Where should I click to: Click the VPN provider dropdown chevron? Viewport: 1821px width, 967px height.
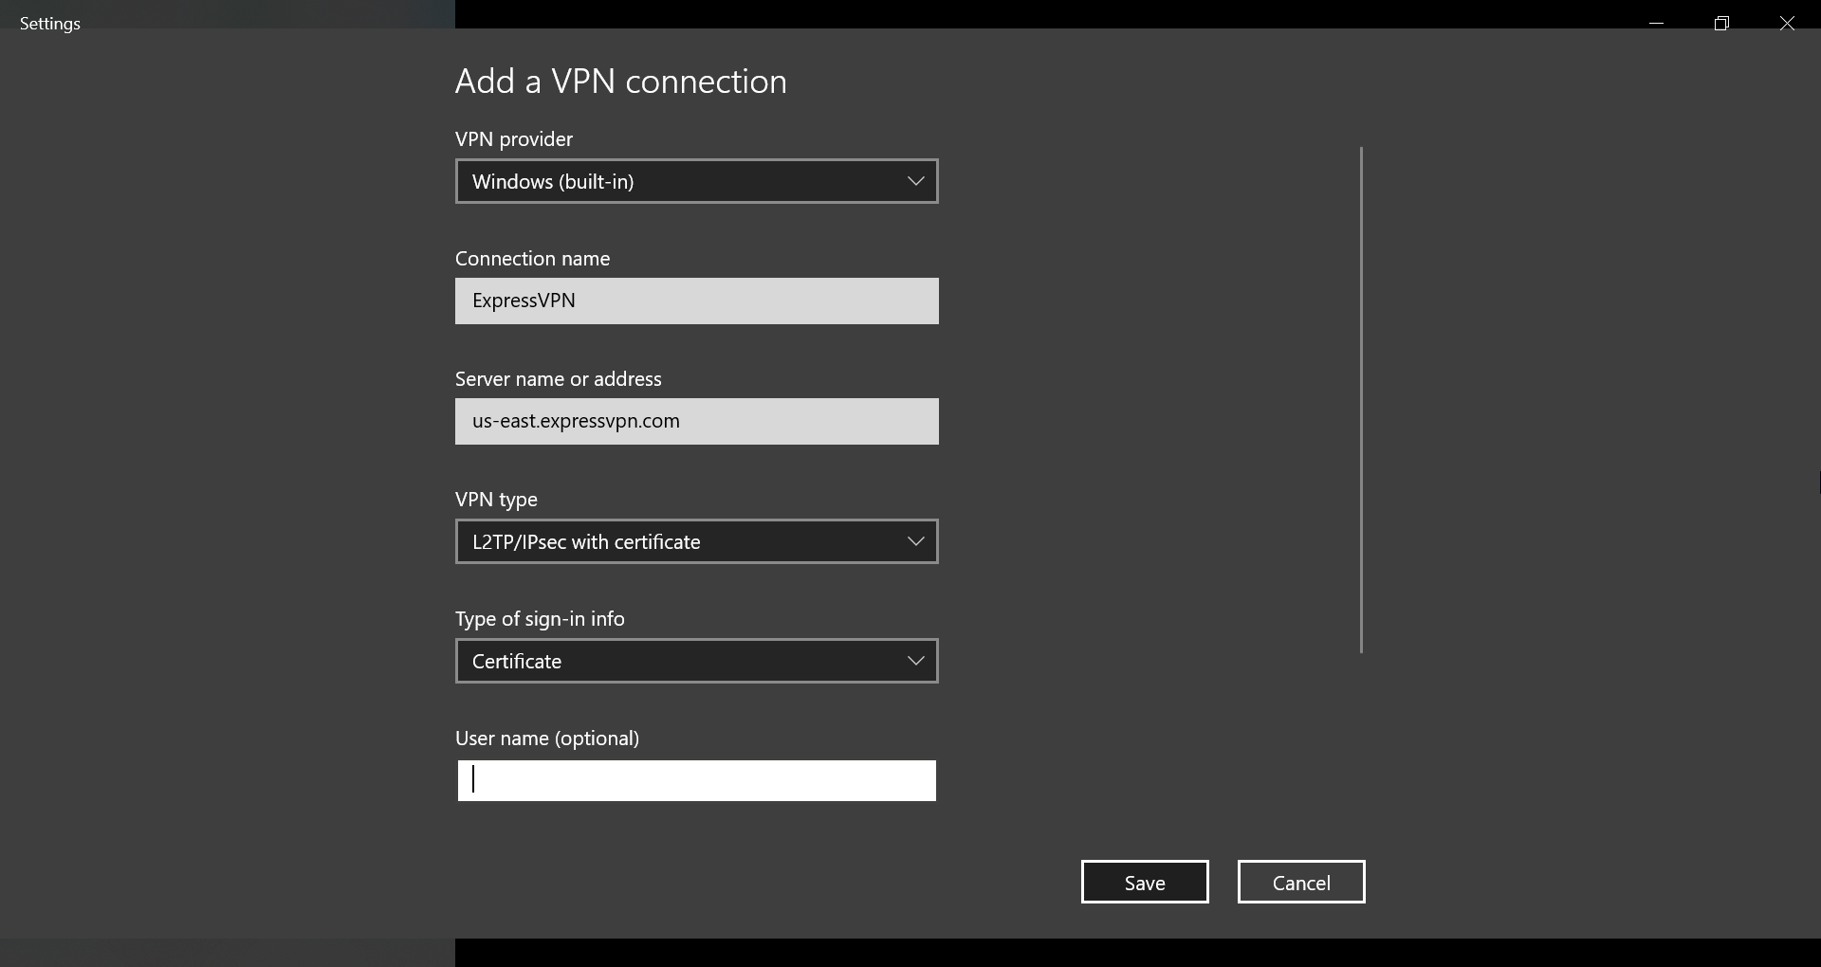pos(914,180)
